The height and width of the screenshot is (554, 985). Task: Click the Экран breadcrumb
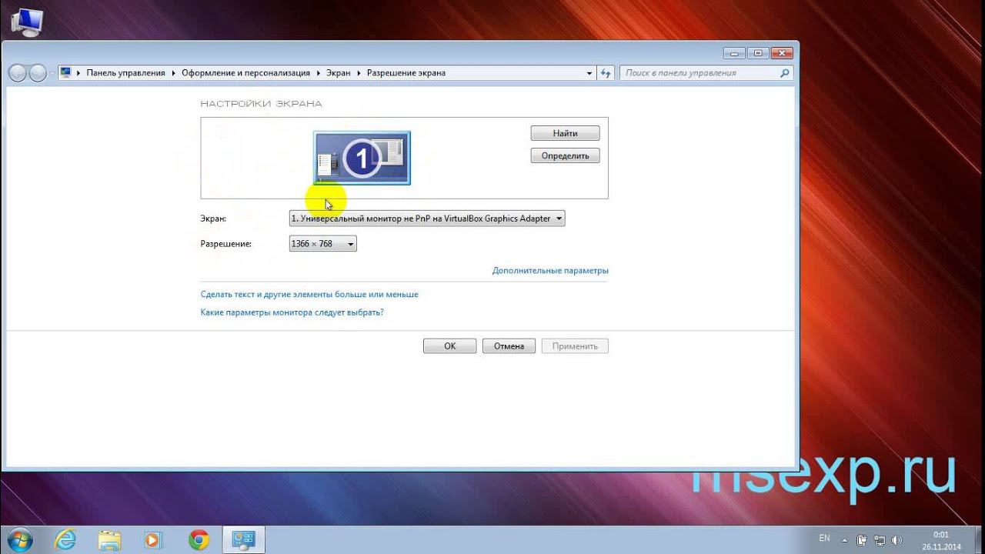[x=338, y=73]
